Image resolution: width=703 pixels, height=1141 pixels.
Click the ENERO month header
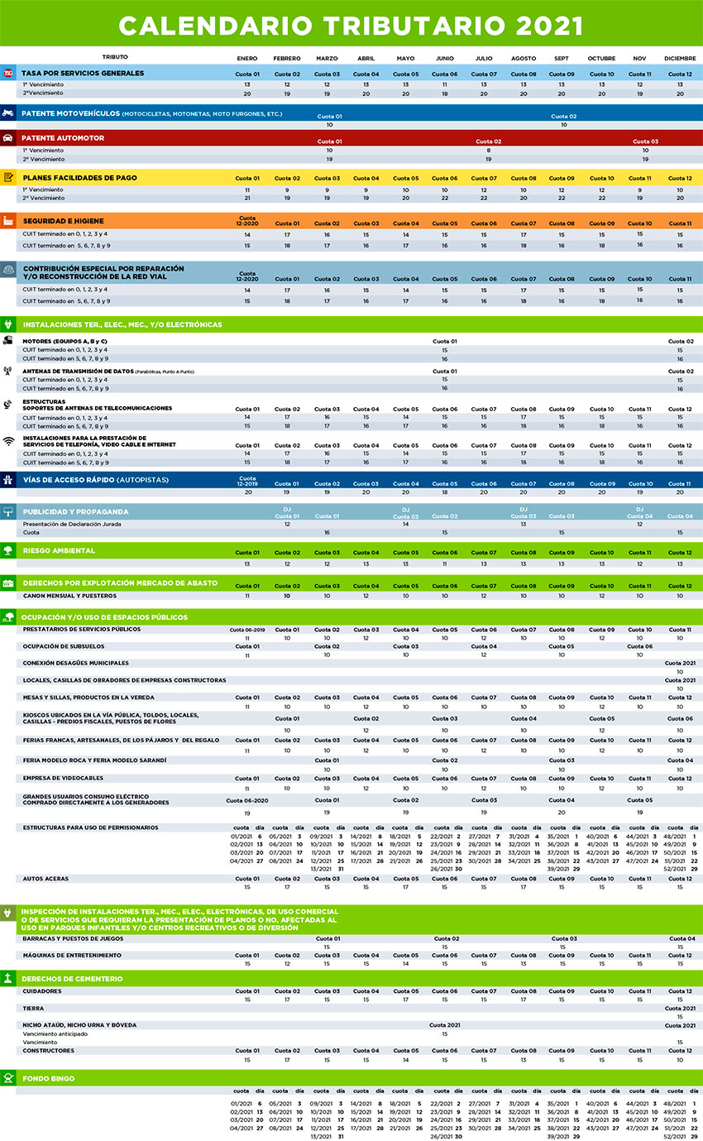[247, 58]
